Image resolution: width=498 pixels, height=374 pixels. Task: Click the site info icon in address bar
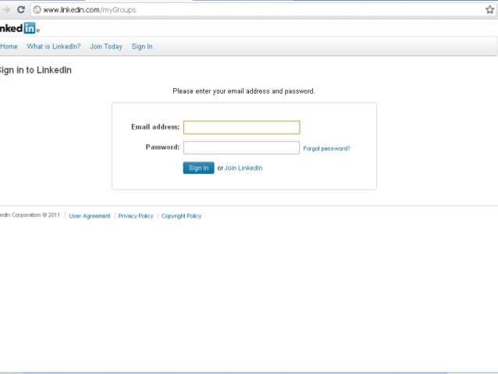37,10
